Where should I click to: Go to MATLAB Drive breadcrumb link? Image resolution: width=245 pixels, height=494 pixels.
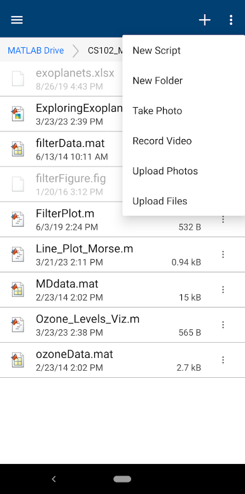tap(36, 50)
